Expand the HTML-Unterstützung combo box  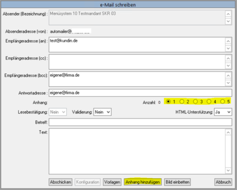tap(223, 112)
